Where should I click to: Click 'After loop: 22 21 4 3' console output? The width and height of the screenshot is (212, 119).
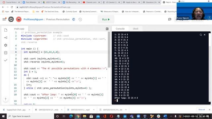coord(126,98)
